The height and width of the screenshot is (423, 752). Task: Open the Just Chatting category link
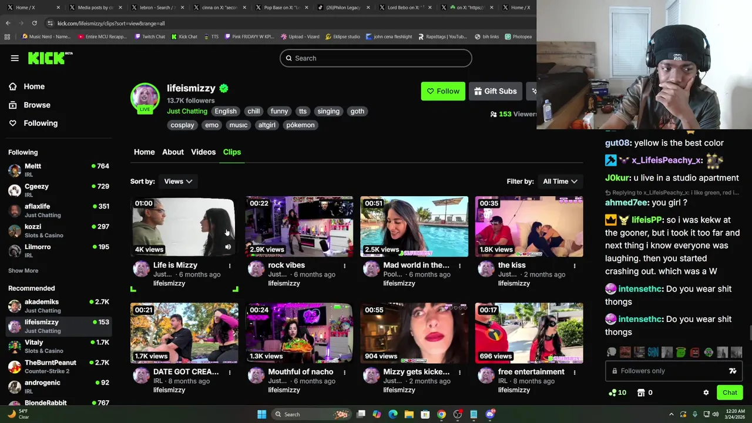pyautogui.click(x=187, y=111)
